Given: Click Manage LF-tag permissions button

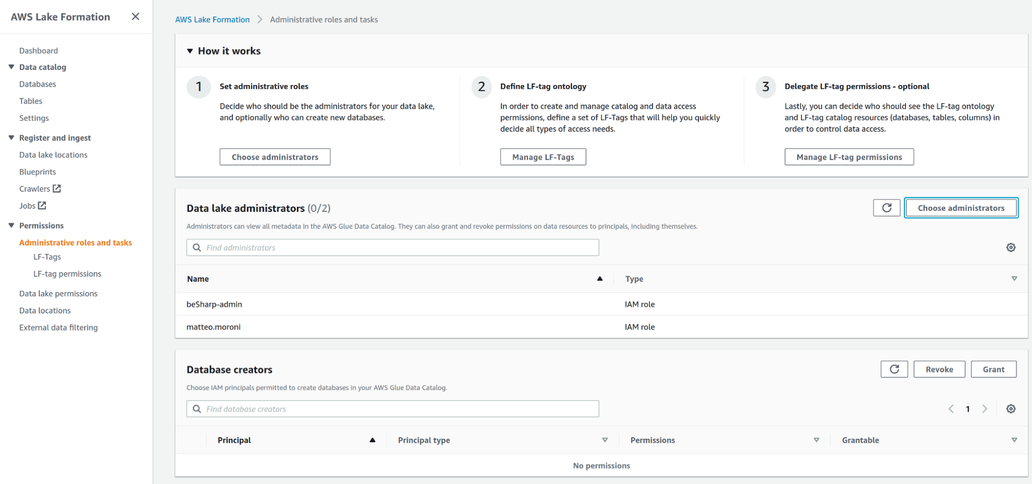Looking at the screenshot, I should [849, 157].
